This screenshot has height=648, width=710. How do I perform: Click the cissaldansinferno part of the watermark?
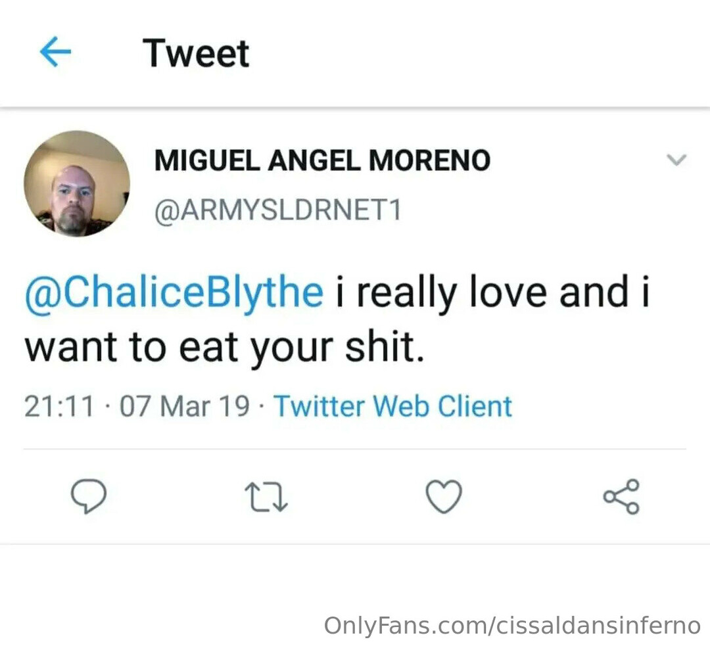click(x=597, y=625)
